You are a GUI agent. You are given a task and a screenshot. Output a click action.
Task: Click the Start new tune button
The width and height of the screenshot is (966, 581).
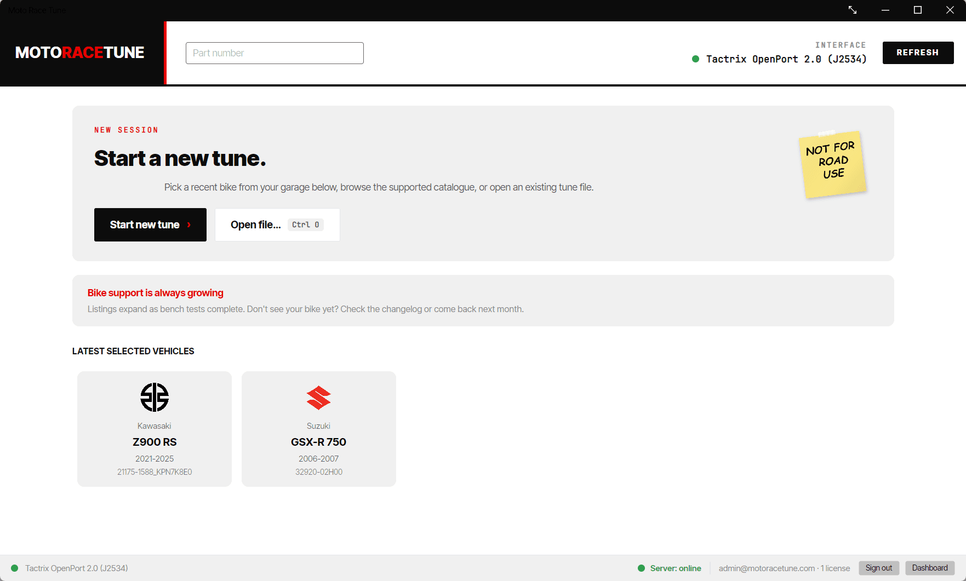150,225
